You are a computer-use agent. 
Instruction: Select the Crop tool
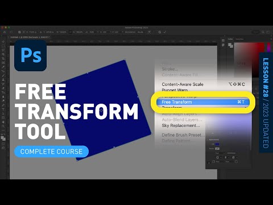coord(3,59)
